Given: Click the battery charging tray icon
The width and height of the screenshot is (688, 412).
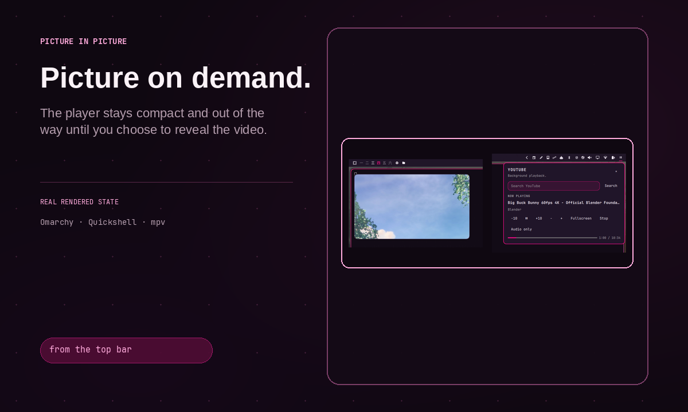Looking at the screenshot, I should (613, 157).
